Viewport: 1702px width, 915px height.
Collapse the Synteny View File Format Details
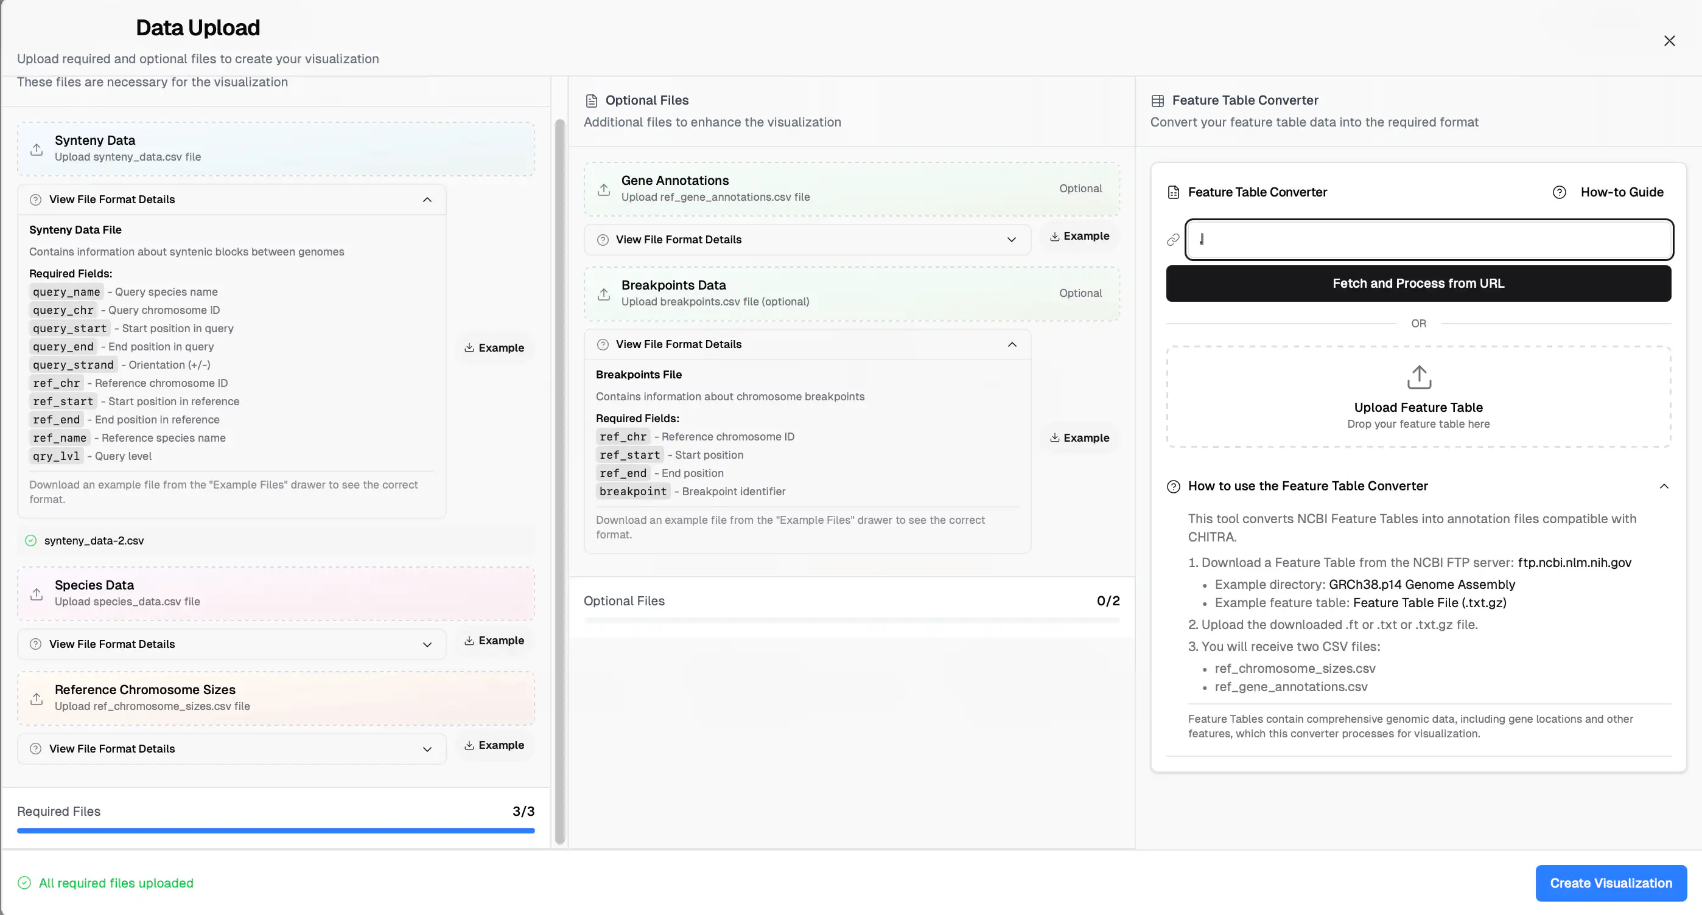tap(427, 200)
